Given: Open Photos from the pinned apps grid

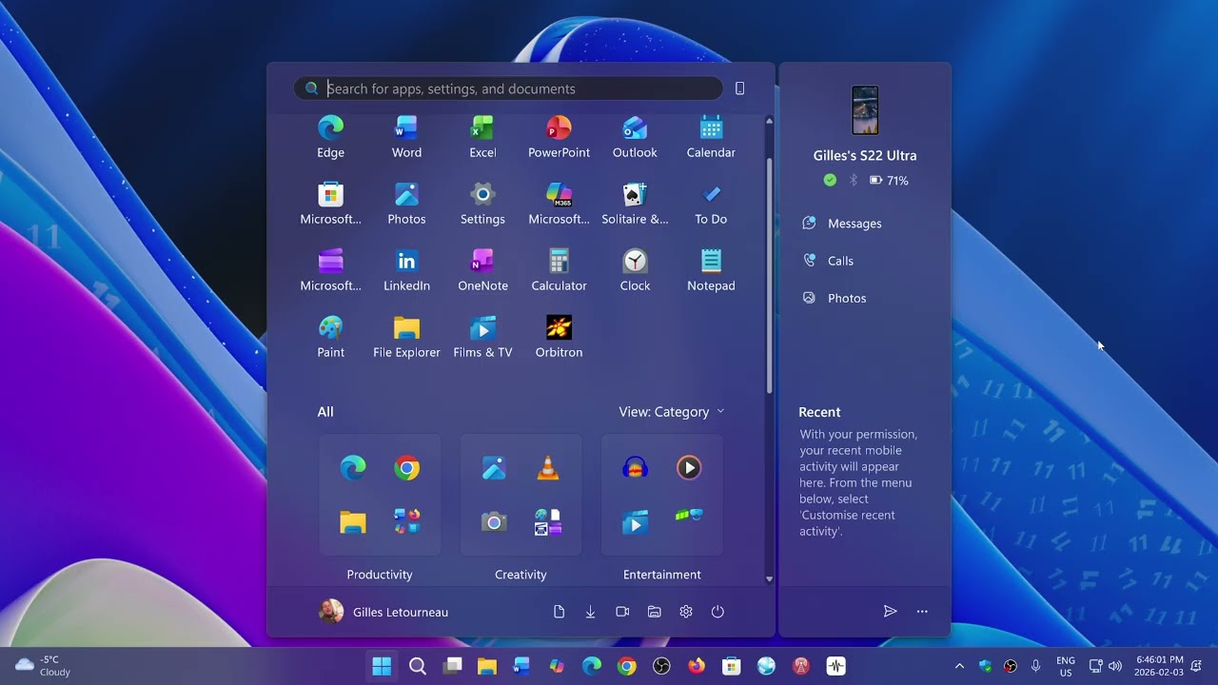Looking at the screenshot, I should pos(406,205).
